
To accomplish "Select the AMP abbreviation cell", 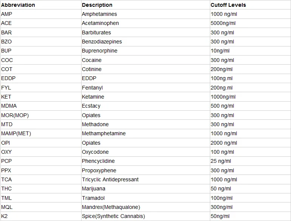I will coord(6,14).
